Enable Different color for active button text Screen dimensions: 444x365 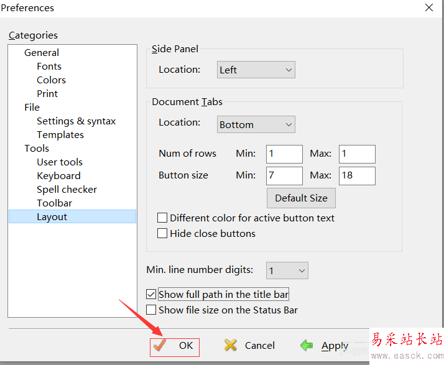coord(163,218)
